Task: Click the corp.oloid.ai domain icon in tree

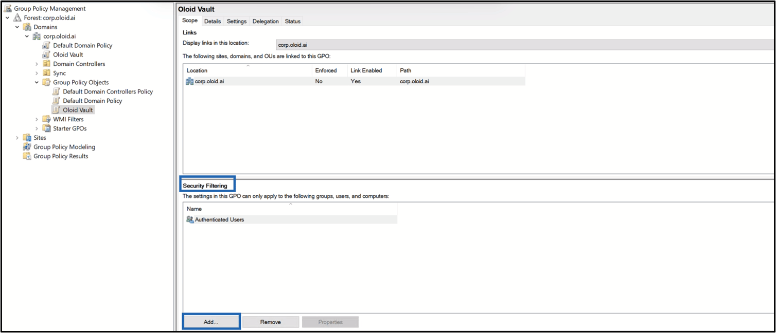Action: point(37,36)
